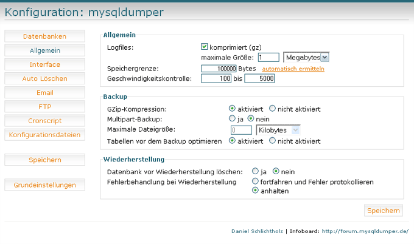Select 'fortfahren und Fehler protokollieren' option

click(x=256, y=181)
